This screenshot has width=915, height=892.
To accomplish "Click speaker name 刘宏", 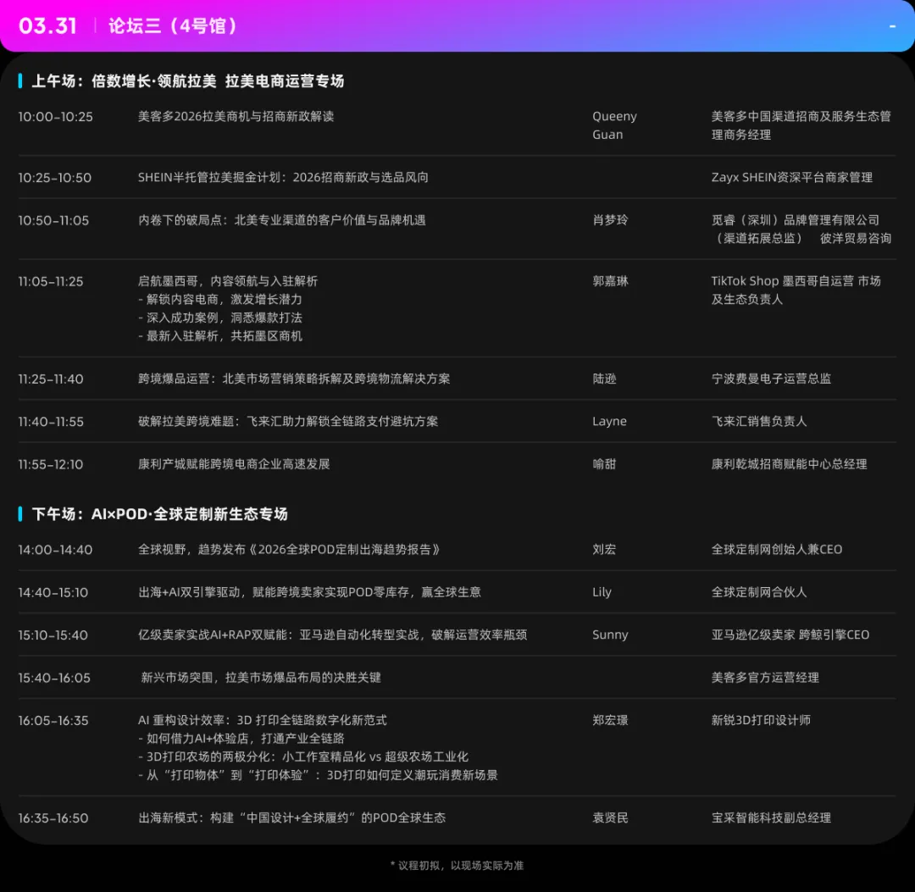I will click(605, 550).
